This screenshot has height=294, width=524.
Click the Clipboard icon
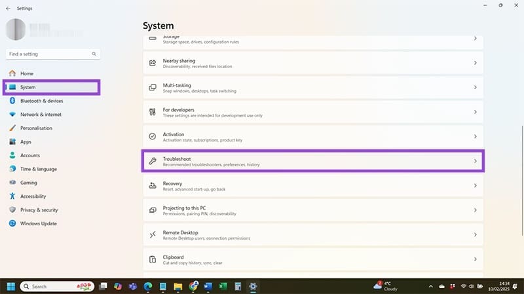click(x=153, y=259)
